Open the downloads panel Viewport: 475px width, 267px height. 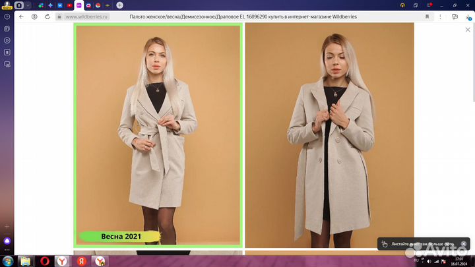(x=468, y=17)
